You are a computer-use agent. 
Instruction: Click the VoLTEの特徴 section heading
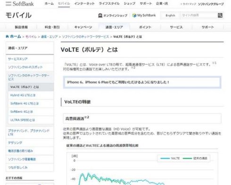(77, 102)
